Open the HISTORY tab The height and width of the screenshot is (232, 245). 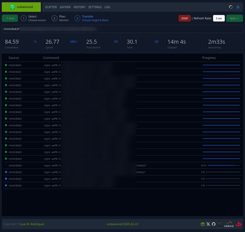(79, 7)
